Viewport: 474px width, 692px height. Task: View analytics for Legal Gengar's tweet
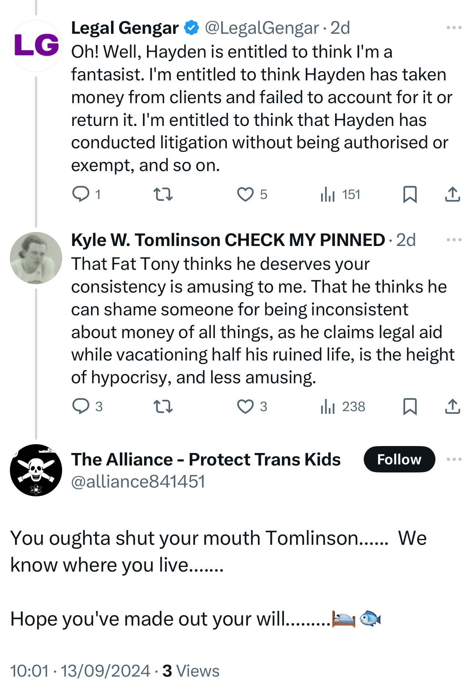coord(328,194)
